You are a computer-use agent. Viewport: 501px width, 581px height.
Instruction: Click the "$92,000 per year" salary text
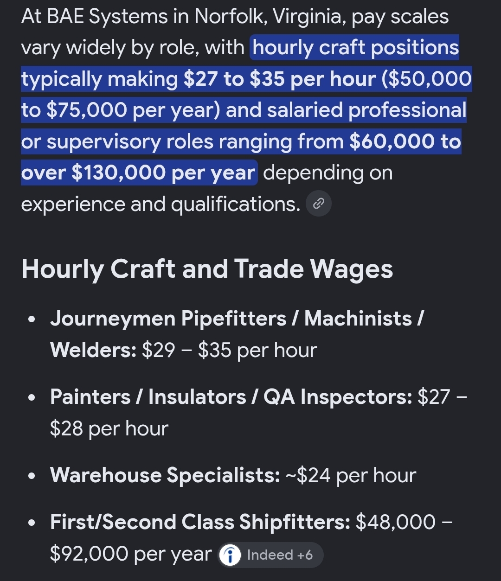point(131,554)
